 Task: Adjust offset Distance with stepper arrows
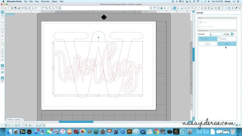232,34
